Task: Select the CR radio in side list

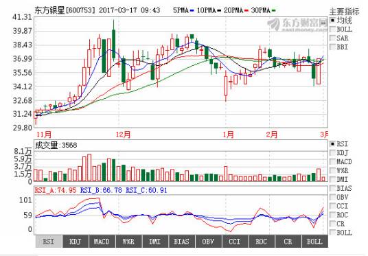Action: coord(332,224)
